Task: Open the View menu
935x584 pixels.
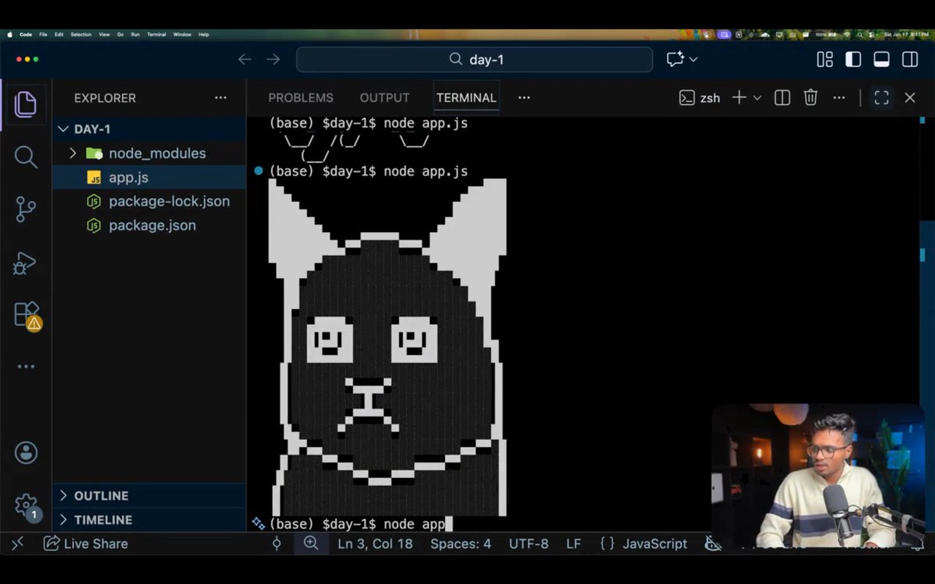Action: pyautogui.click(x=104, y=34)
